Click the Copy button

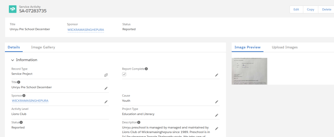click(x=311, y=9)
